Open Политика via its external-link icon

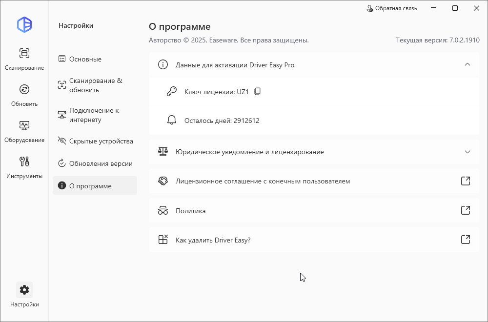point(465,210)
